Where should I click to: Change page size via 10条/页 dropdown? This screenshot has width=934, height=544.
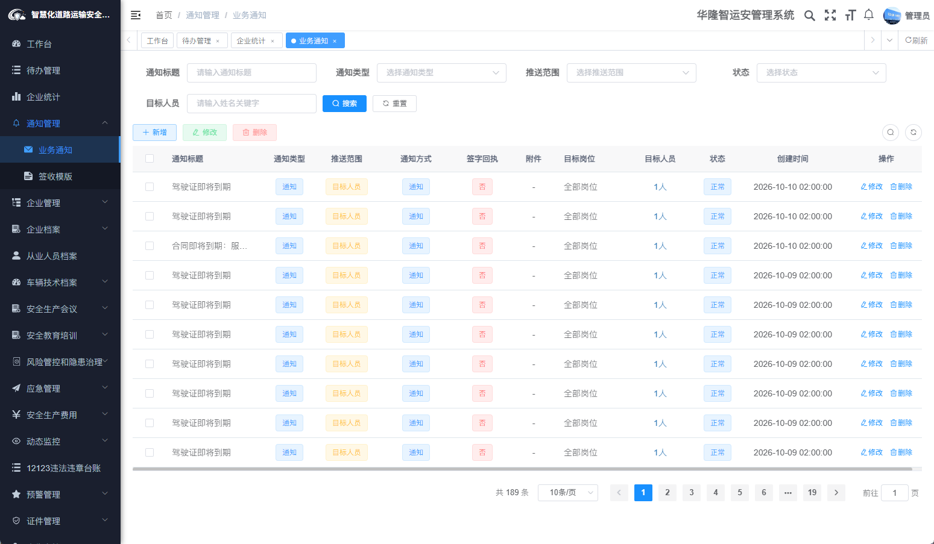[568, 493]
